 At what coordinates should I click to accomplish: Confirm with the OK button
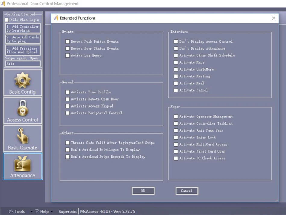coord(143,191)
